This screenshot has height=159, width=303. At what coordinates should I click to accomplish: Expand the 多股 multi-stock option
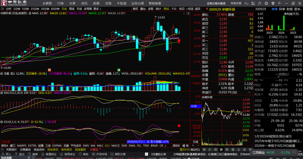coord(151,9)
